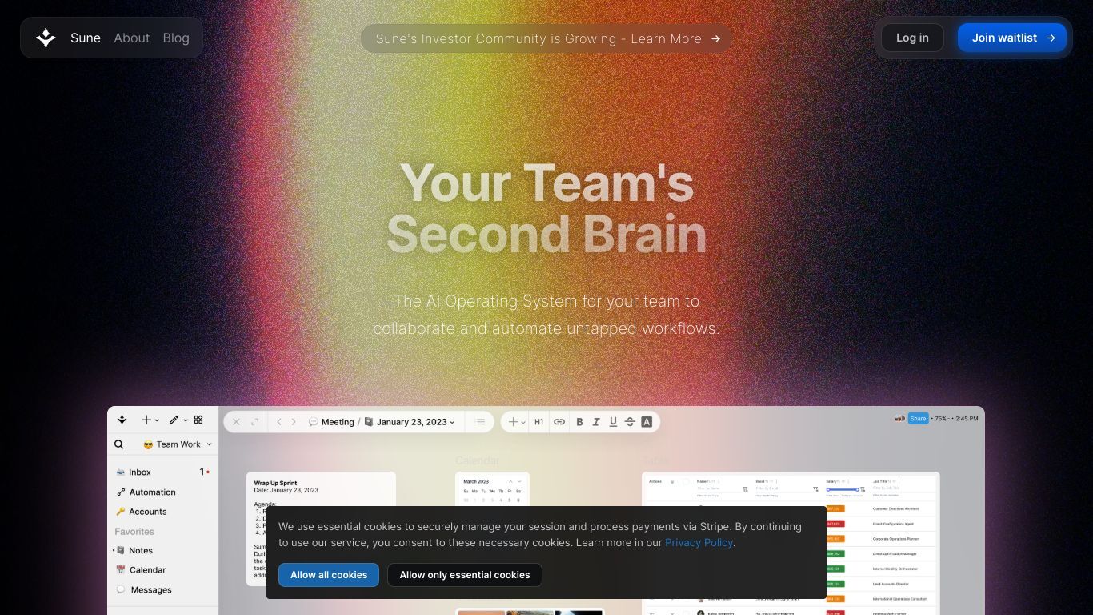
Task: Click the Direct Configuration Agent table cell
Action: [x=893, y=524]
